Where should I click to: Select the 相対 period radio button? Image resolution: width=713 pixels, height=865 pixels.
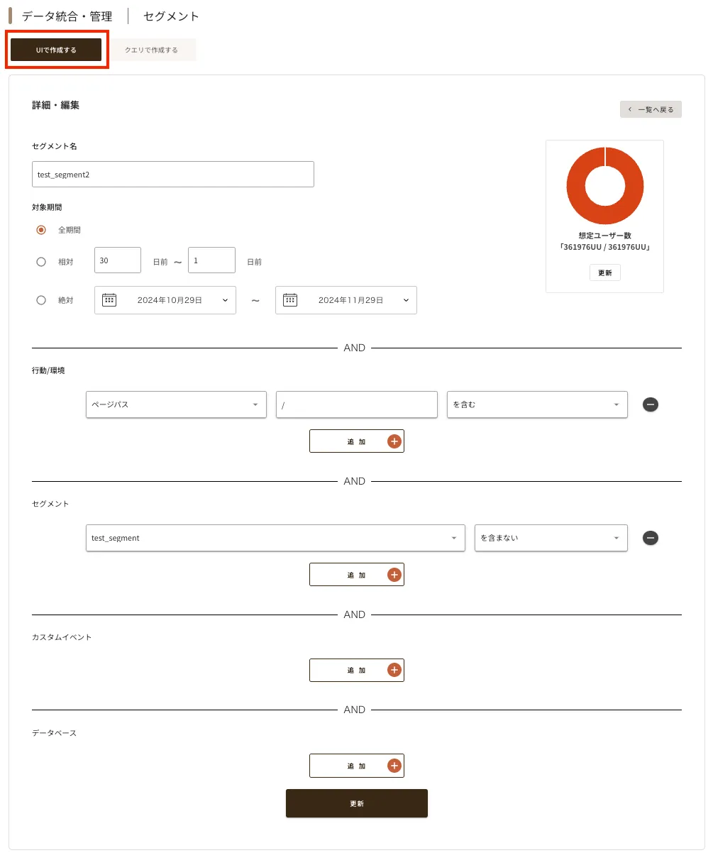41,262
